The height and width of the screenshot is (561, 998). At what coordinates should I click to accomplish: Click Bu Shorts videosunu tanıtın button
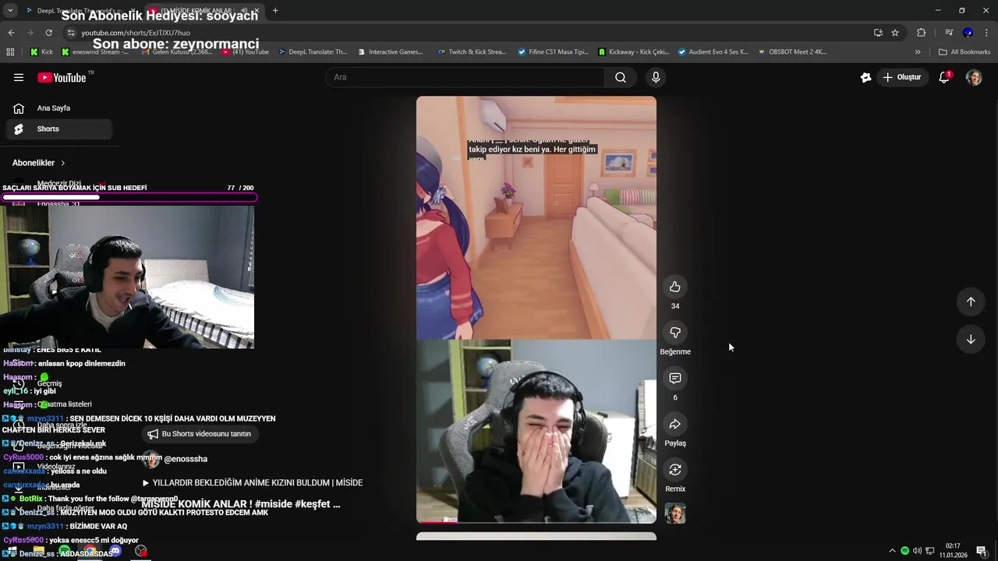[200, 434]
